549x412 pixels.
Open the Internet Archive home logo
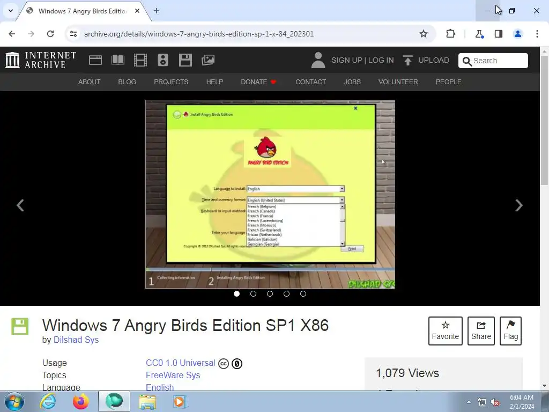click(41, 60)
